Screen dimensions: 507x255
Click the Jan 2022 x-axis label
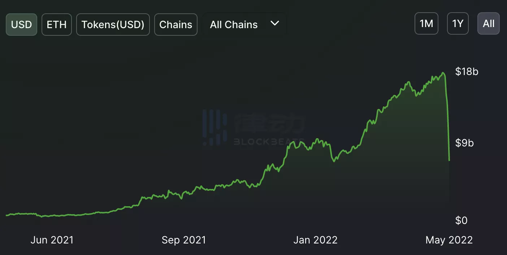pos(316,240)
